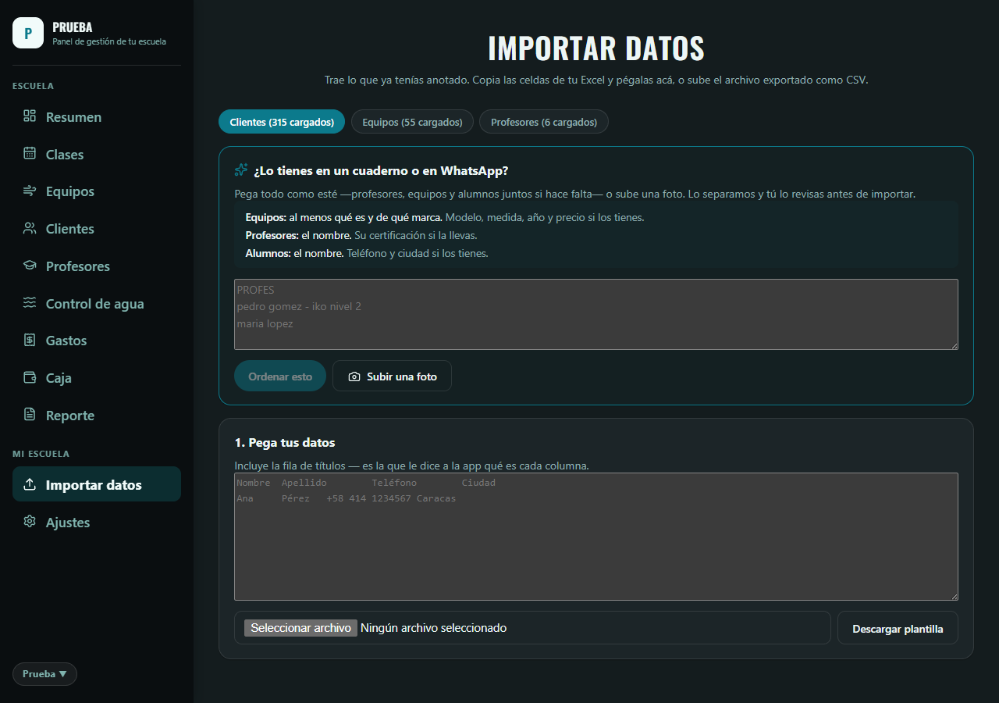
Task: Click the Profesores graduation cap icon
Action: coord(30,266)
